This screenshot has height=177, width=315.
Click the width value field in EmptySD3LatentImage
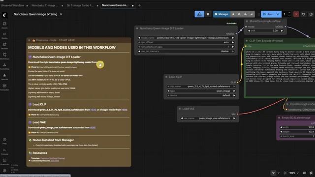[x=297, y=127]
